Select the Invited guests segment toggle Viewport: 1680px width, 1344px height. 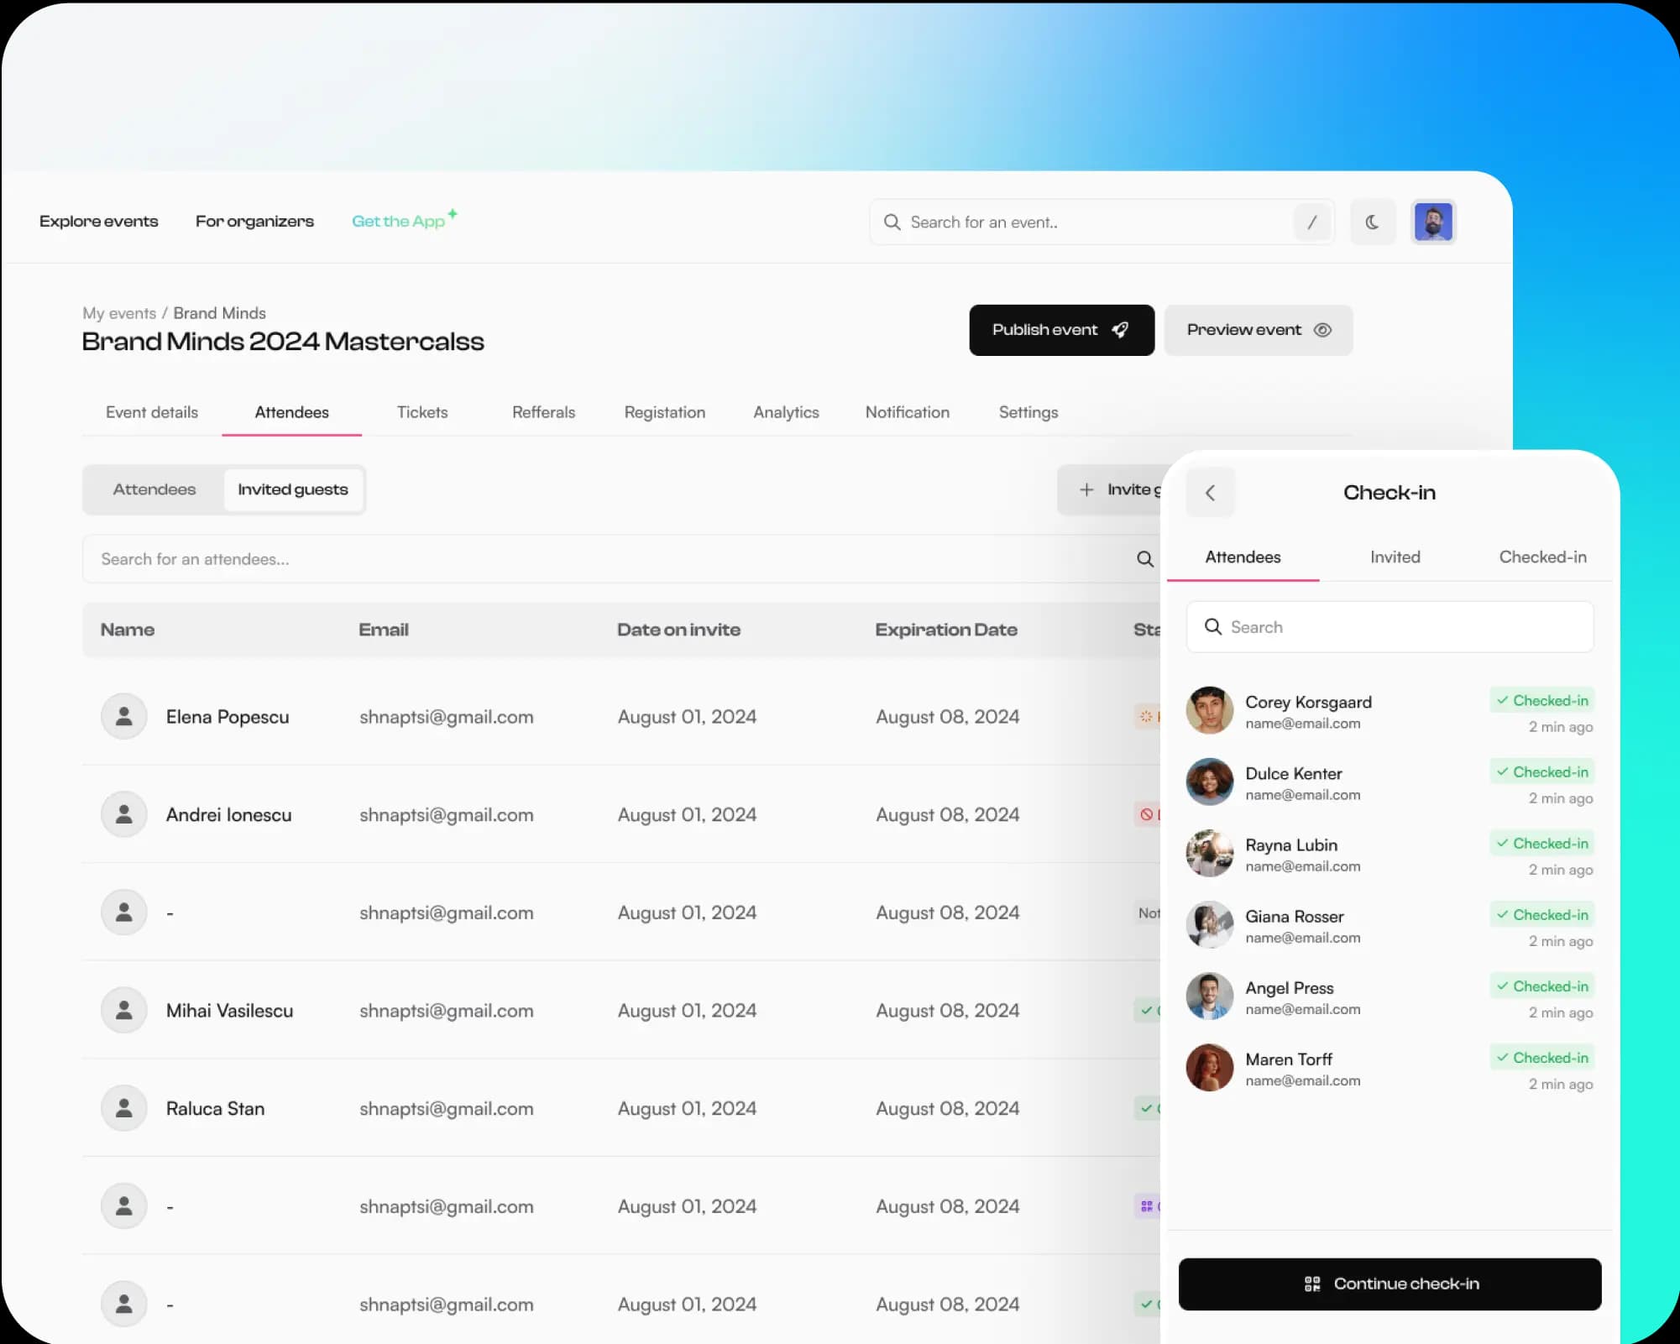pos(293,489)
